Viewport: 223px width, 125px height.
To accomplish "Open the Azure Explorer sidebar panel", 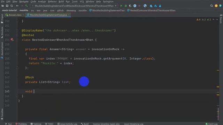I will [x=2, y=50].
